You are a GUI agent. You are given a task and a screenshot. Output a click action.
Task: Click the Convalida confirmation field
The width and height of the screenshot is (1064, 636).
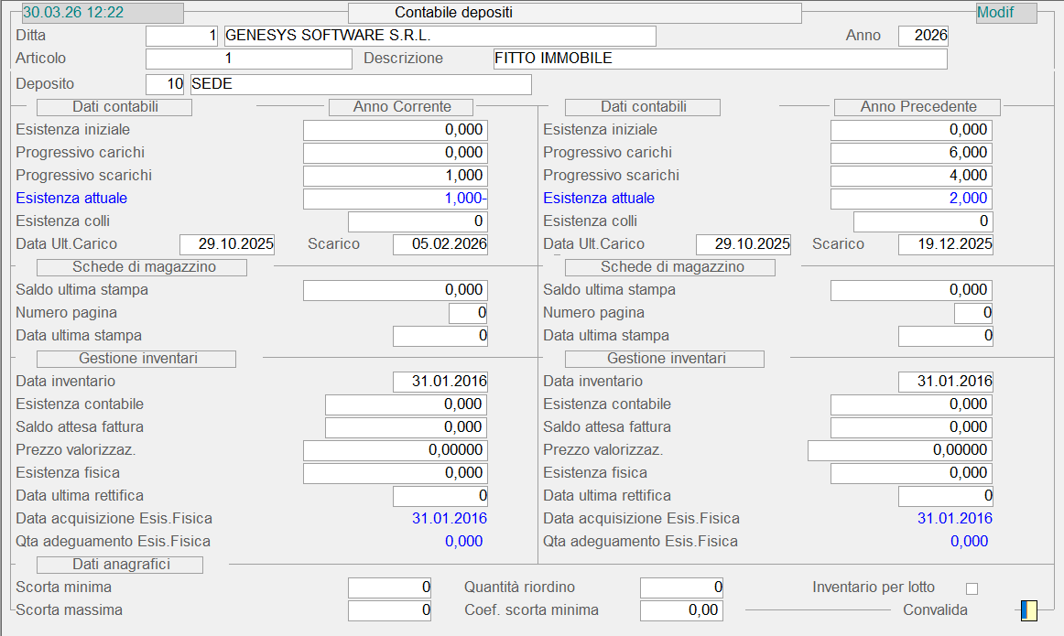click(1029, 610)
